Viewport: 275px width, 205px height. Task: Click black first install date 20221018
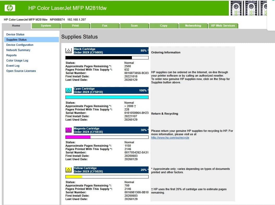tap(131, 76)
